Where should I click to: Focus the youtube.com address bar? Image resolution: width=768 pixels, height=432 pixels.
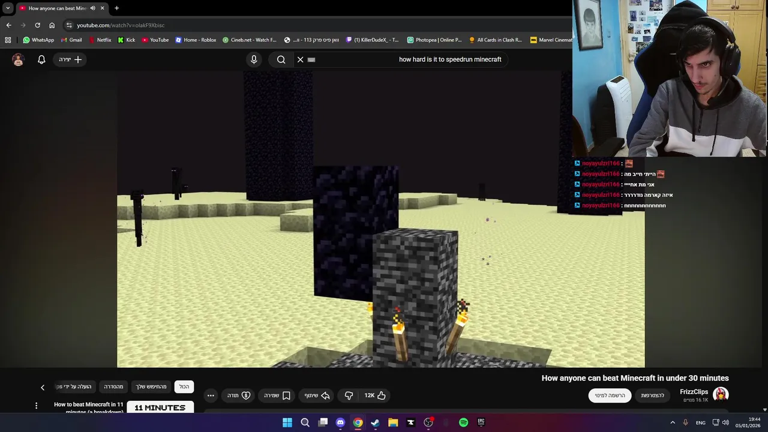coord(318,25)
